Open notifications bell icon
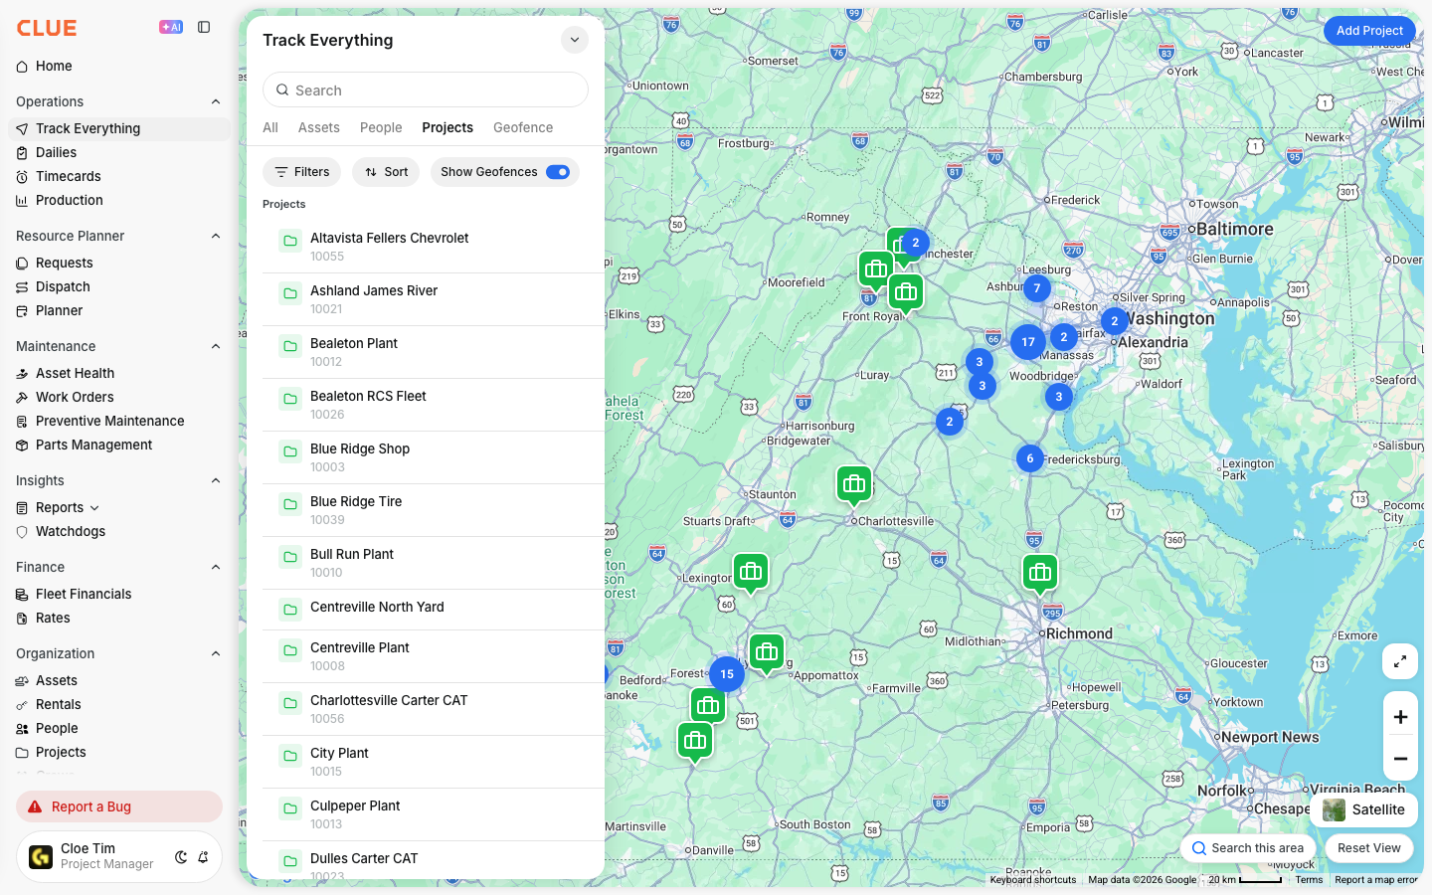Viewport: 1432px width, 895px height. click(203, 857)
